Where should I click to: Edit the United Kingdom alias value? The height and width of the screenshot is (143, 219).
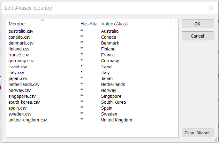click(116, 120)
